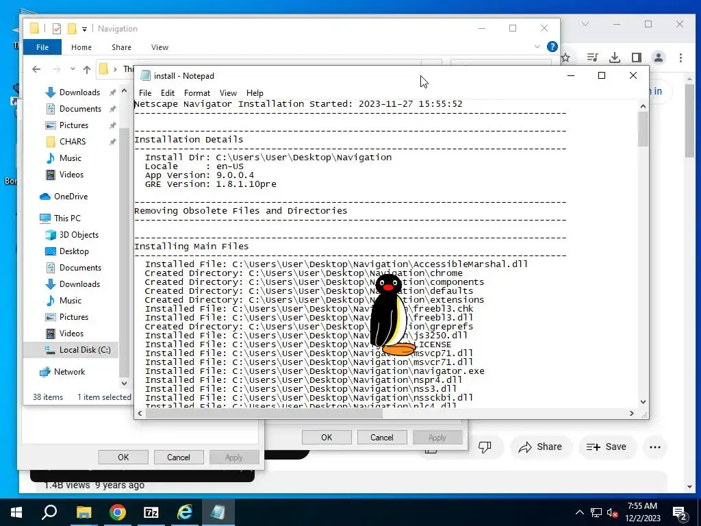Show hidden system tray icons chevron
Viewport: 701px width, 526px height.
pos(580,512)
